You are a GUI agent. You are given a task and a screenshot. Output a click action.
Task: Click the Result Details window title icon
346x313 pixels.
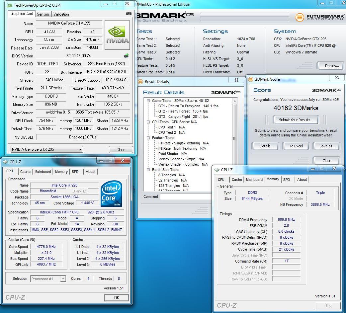[x=140, y=81]
